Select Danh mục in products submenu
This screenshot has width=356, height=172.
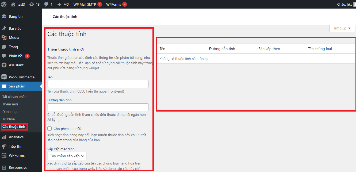pos(10,112)
